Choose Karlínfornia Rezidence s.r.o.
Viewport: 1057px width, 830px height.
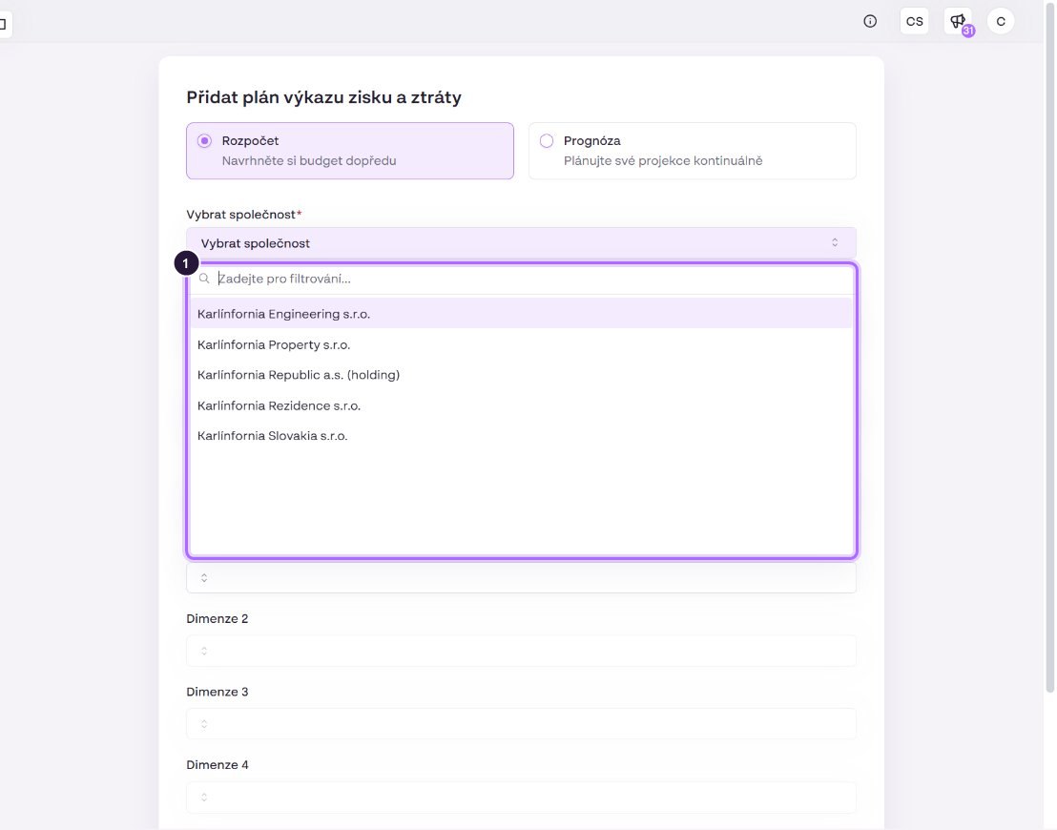pos(522,405)
